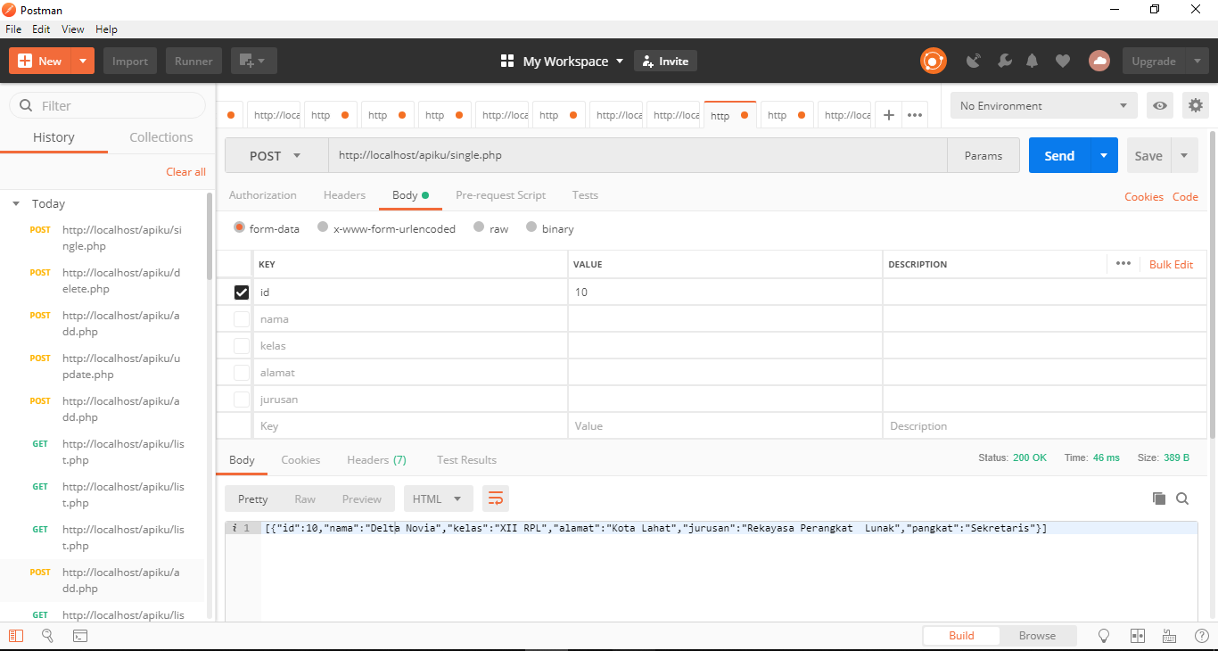Image resolution: width=1218 pixels, height=651 pixels.
Task: Uncheck the id key row checkbox
Action: point(242,292)
